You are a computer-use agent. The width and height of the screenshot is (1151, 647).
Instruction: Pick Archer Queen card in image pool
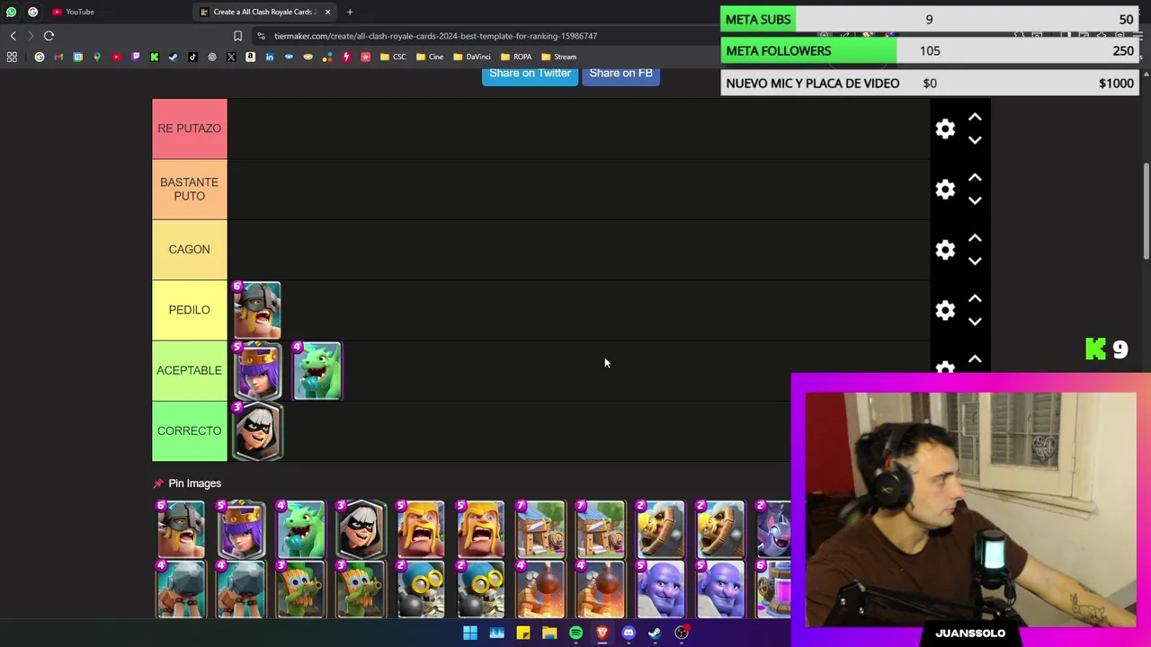pyautogui.click(x=241, y=530)
